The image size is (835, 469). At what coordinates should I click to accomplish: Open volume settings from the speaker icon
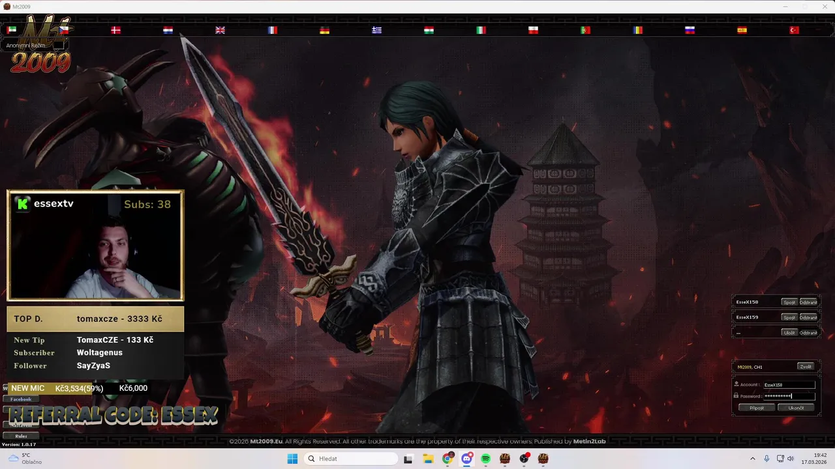[790, 459]
